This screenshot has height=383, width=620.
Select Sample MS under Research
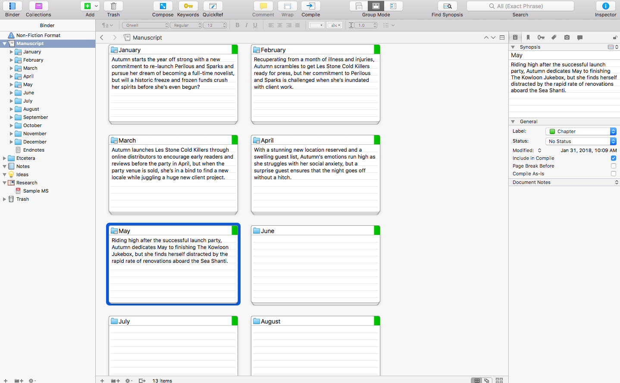(35, 191)
